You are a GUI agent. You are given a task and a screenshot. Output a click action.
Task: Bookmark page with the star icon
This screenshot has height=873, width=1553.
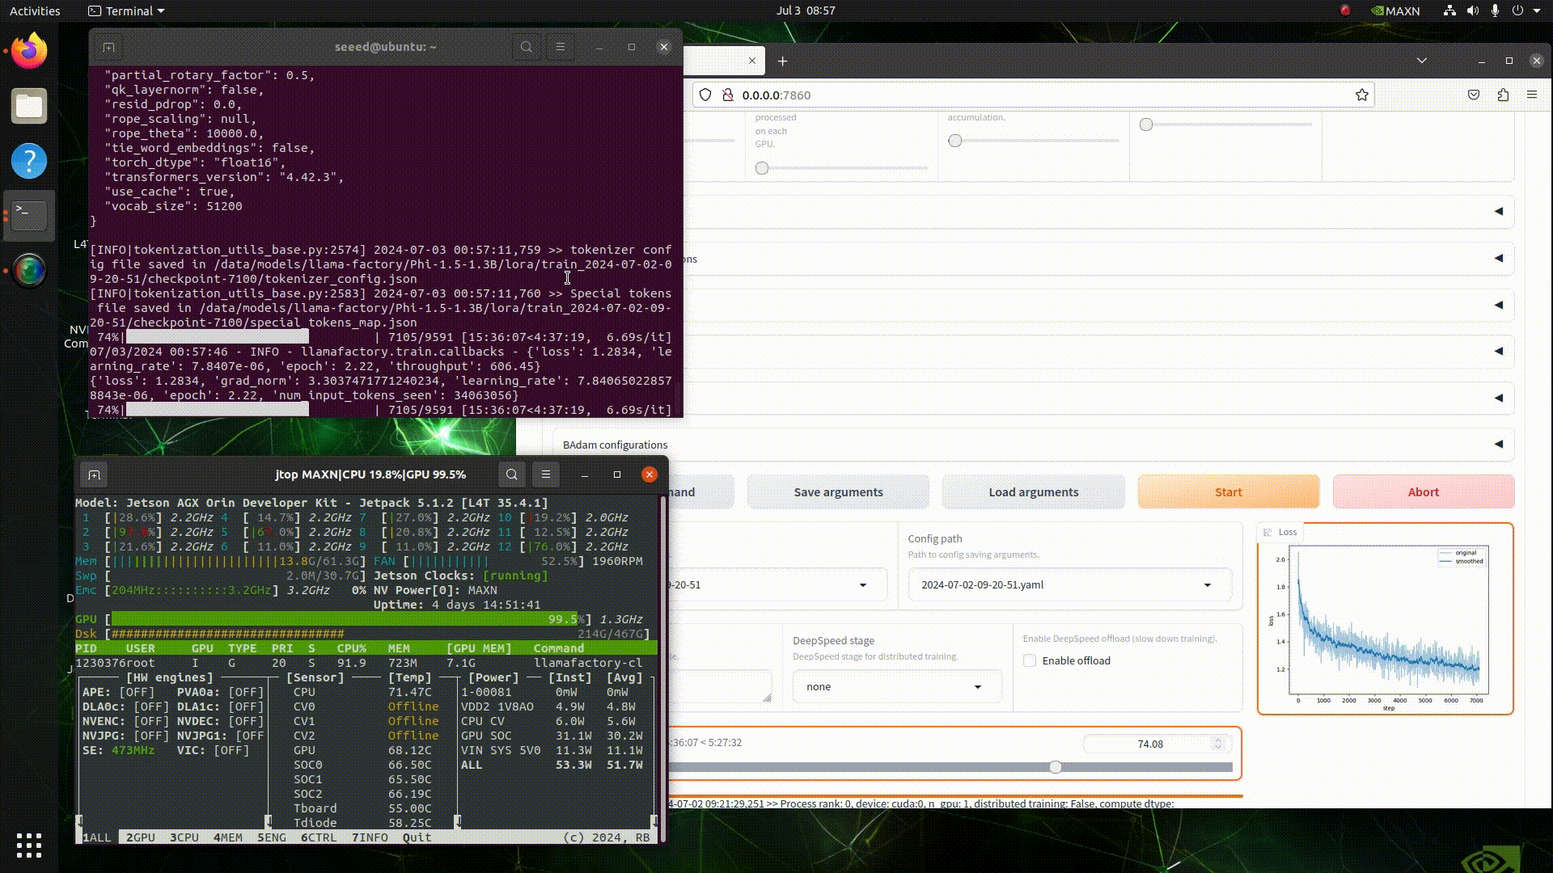coord(1362,95)
